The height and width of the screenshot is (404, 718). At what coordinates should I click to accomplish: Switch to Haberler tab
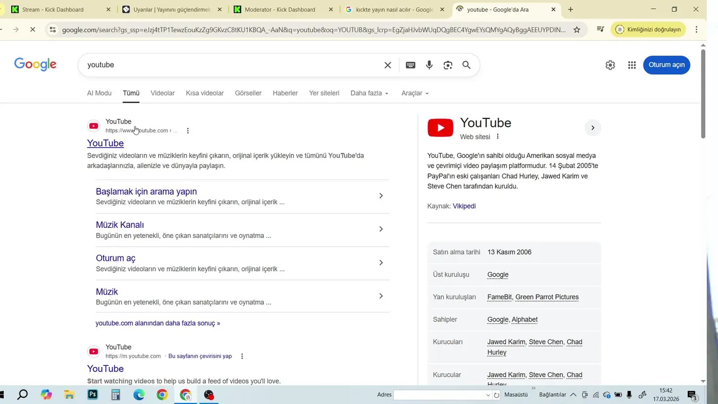tap(285, 93)
